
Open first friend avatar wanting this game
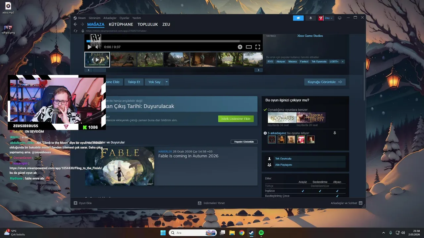coord(272,139)
